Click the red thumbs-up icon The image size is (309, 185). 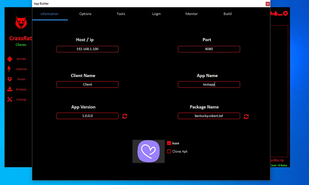pos(275,13)
